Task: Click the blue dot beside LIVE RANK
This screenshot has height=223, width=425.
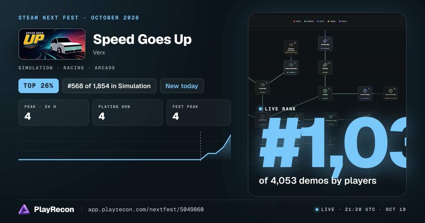Action: [x=261, y=109]
